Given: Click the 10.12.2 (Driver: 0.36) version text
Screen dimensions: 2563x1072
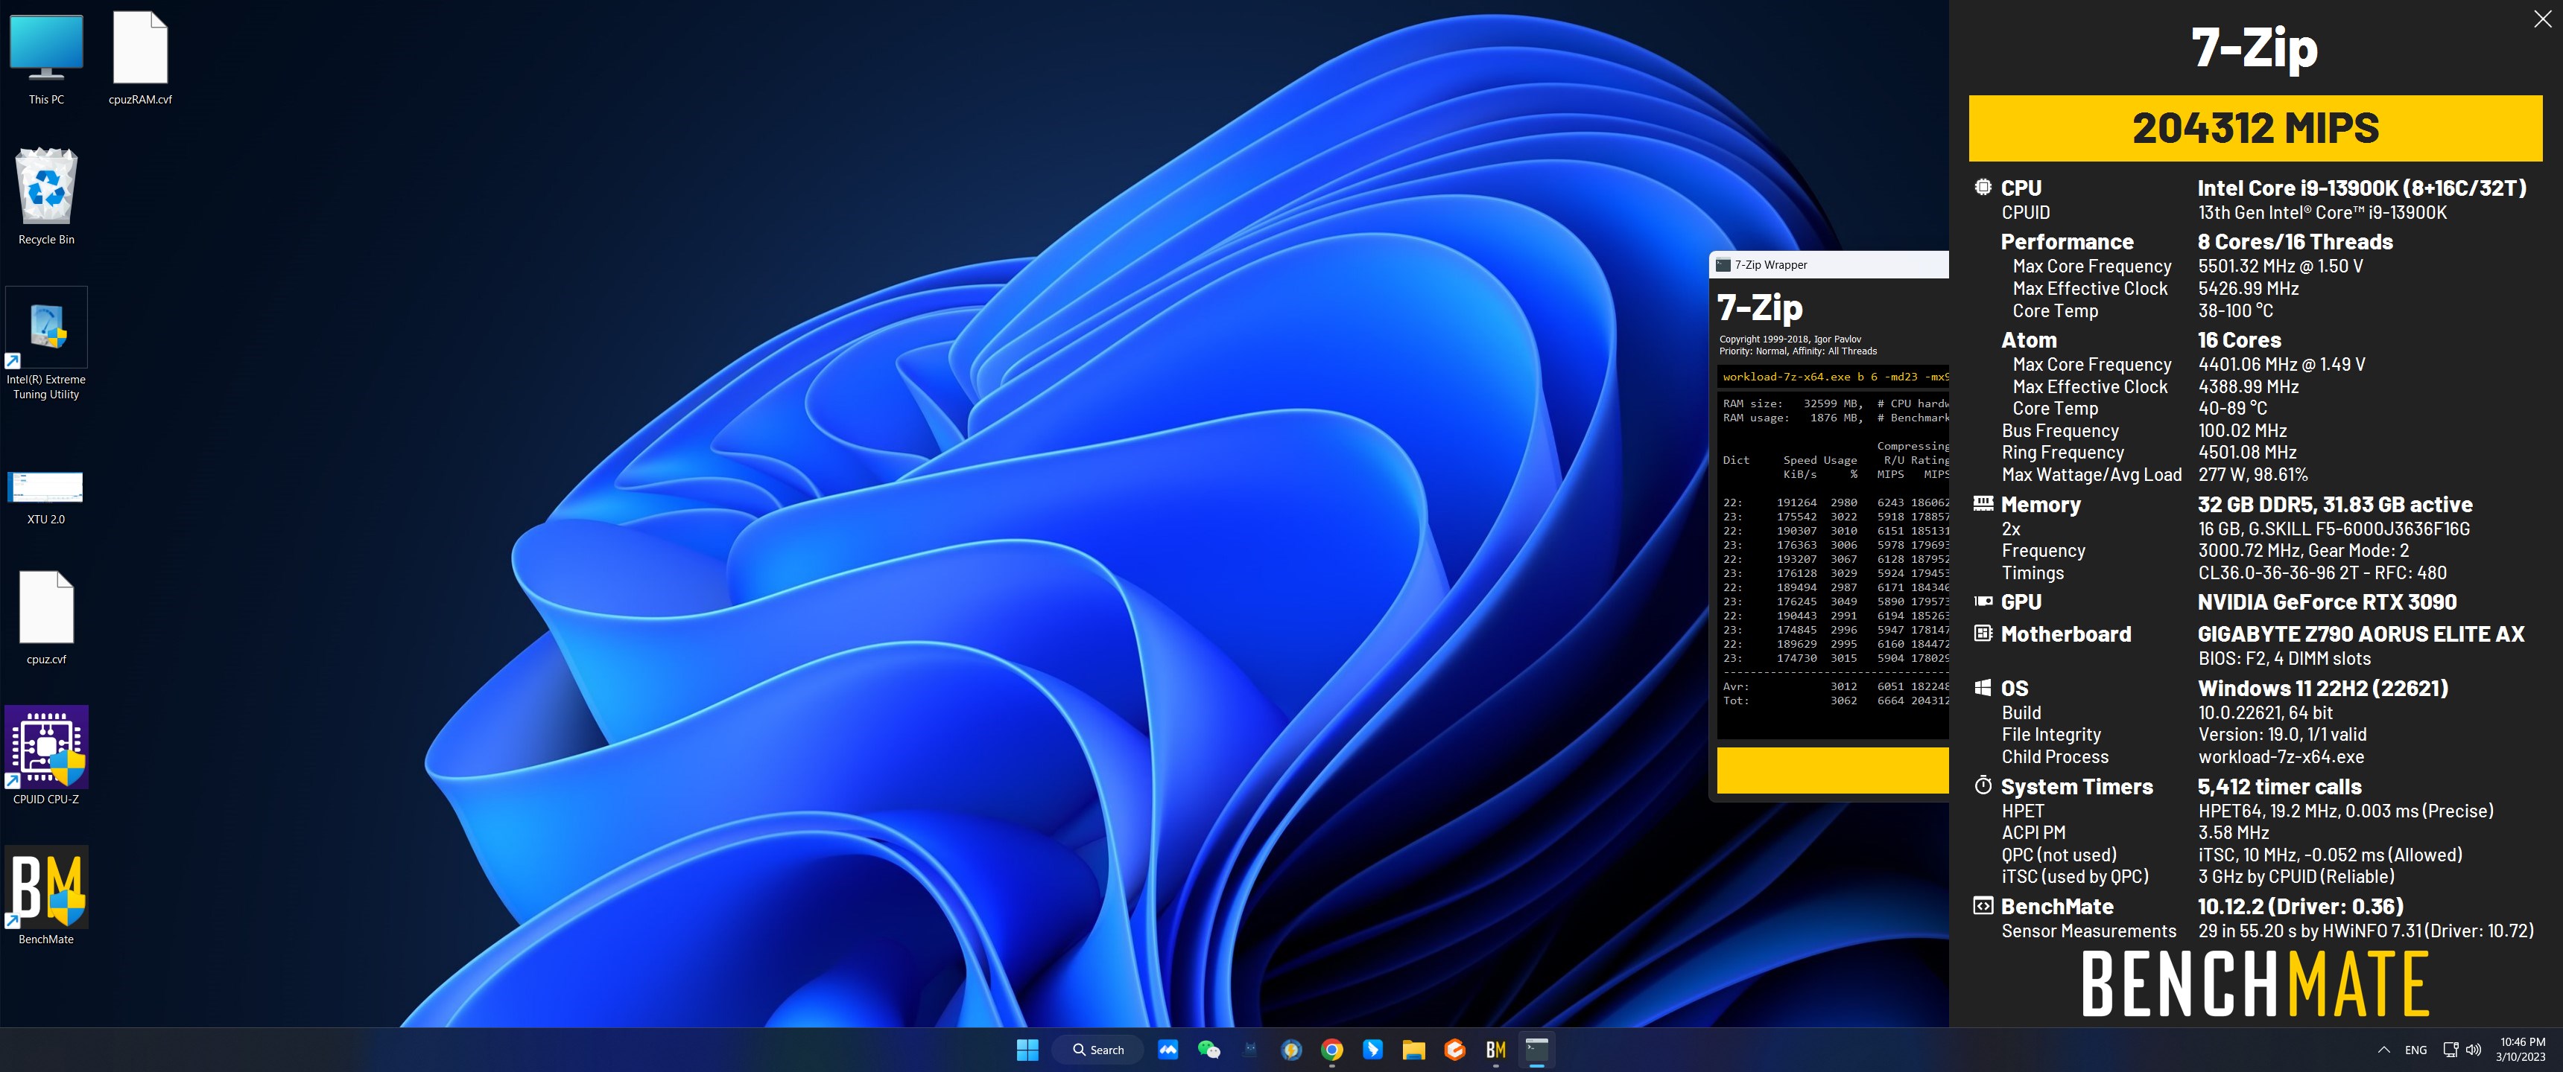Looking at the screenshot, I should pyautogui.click(x=2300, y=906).
